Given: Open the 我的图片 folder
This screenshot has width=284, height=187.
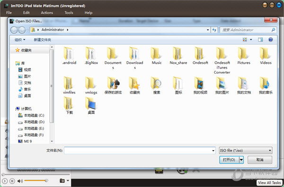Looking at the screenshot, I should click(222, 85).
